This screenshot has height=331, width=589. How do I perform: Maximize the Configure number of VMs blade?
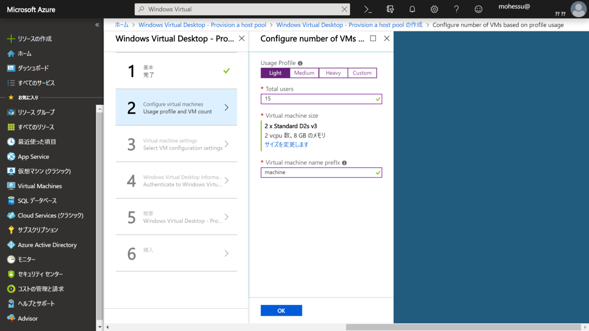coord(373,38)
